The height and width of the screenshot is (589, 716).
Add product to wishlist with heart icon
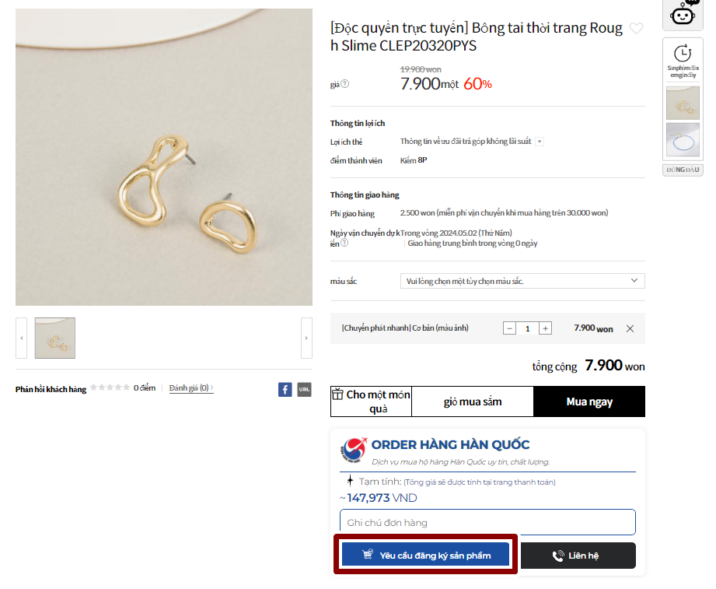pos(636,30)
